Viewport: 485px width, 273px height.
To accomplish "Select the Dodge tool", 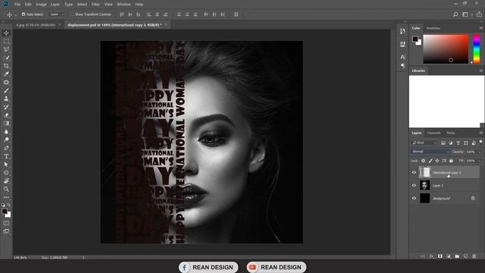I will tap(6, 140).
